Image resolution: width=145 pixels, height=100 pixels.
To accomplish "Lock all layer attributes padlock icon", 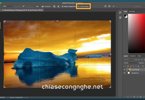I will tap(139, 66).
